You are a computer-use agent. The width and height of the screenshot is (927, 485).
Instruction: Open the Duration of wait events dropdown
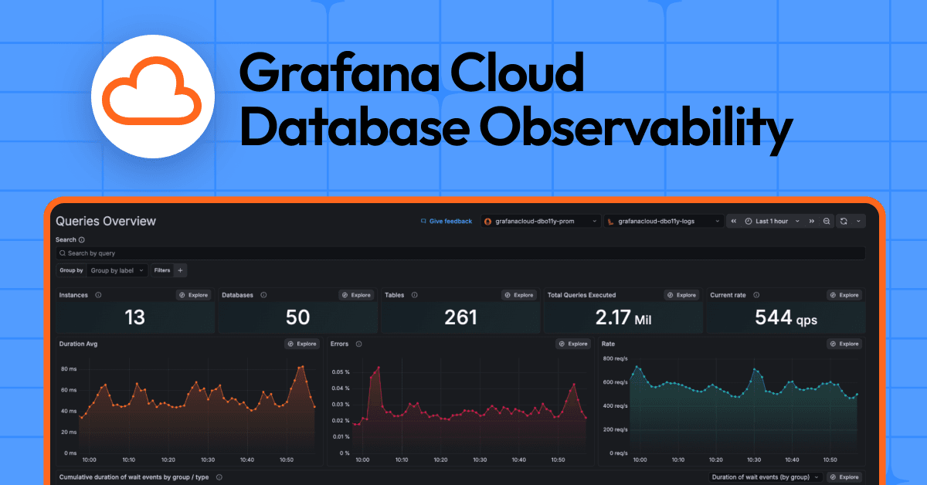[x=765, y=477]
